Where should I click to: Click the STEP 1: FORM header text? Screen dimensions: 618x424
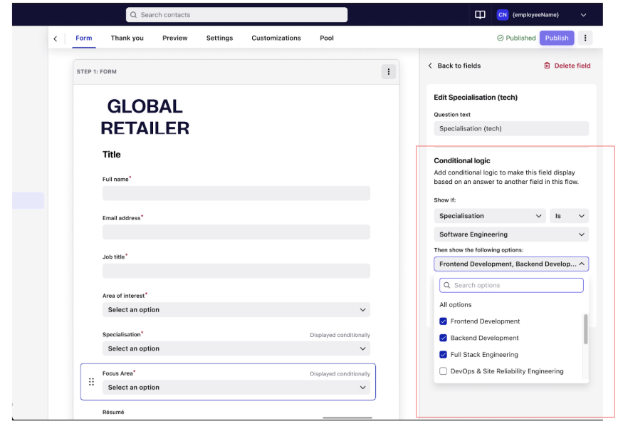tap(97, 72)
